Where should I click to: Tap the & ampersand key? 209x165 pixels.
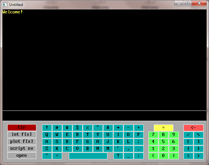[108, 128]
